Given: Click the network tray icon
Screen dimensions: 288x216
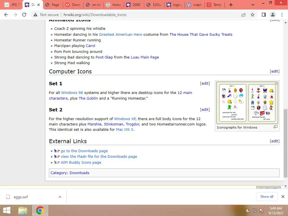Looking at the screenshot, I should [x=255, y=211].
